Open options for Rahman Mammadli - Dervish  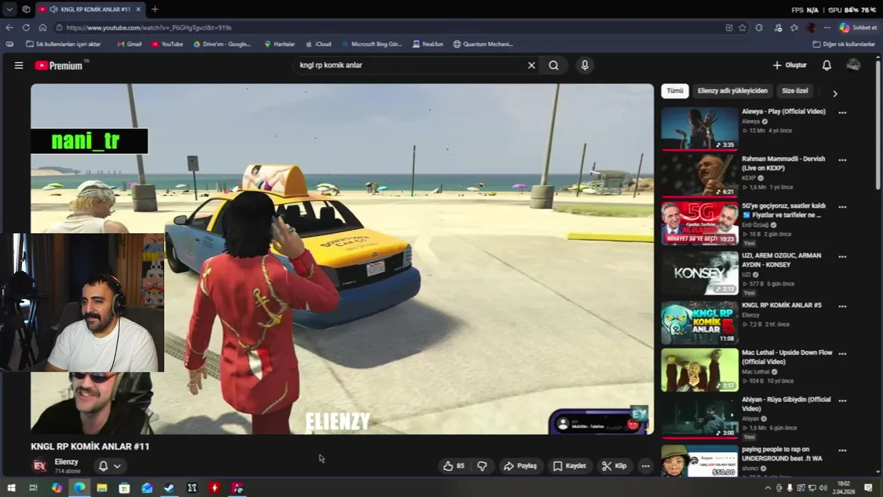tap(842, 160)
